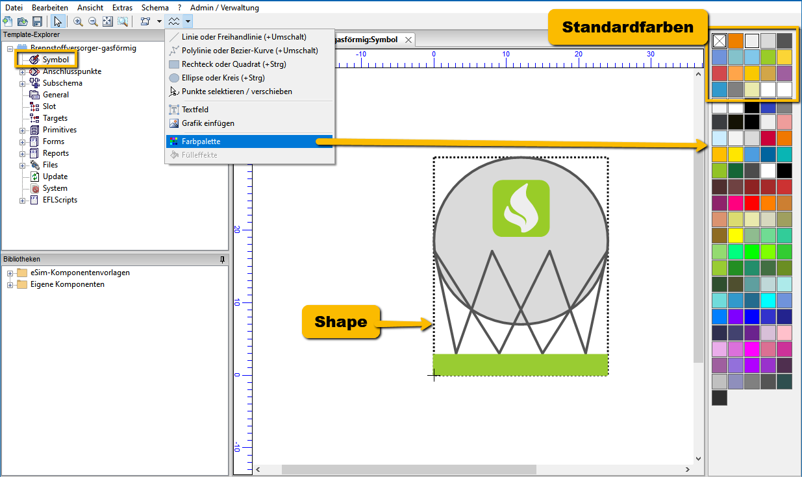The image size is (802, 477).
Task: Switch to the gasförmig:Symbol tab
Action: (367, 40)
